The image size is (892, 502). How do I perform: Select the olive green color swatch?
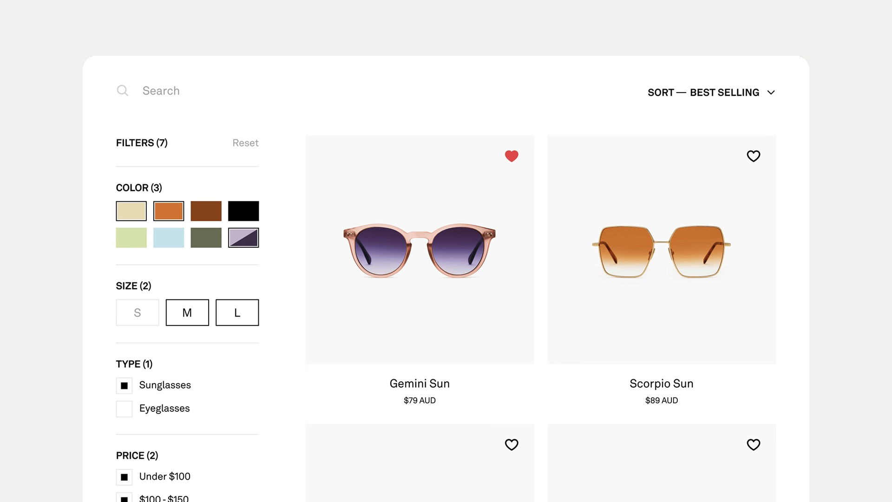(206, 238)
